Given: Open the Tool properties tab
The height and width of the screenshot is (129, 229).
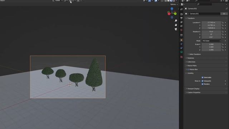Looking at the screenshot, I should 181,9.
